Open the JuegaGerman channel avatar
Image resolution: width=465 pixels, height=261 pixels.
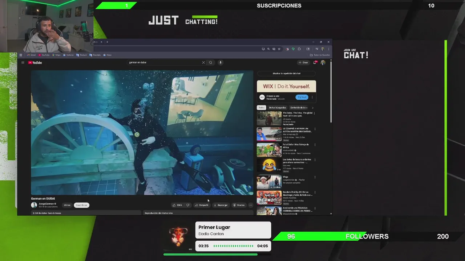(x=34, y=205)
